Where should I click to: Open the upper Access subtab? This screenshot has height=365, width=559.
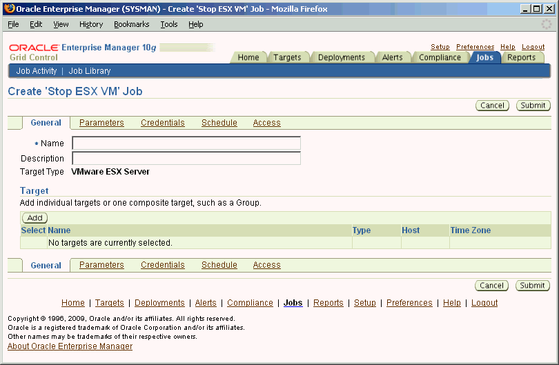(x=266, y=123)
